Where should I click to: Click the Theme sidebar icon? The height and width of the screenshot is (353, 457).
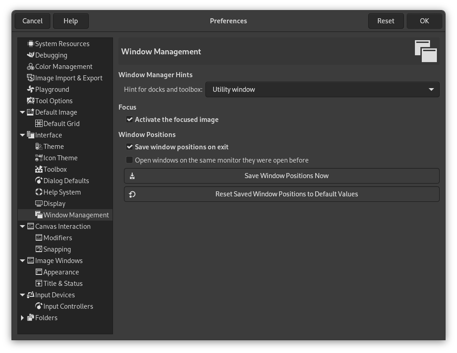(x=39, y=146)
